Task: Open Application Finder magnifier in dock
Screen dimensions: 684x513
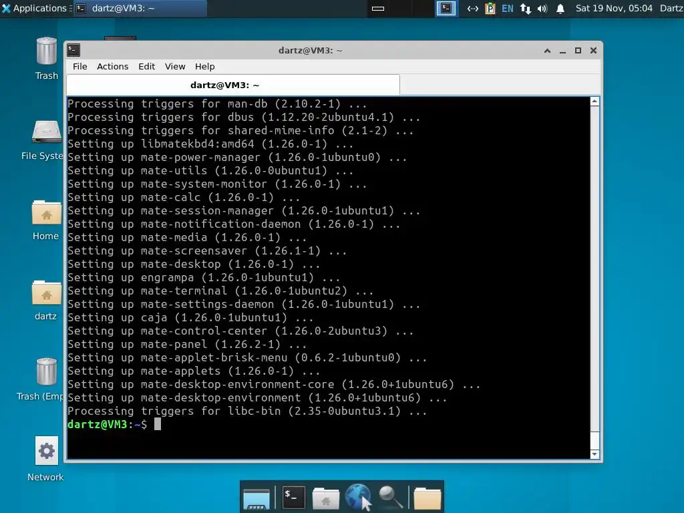Action: 390,497
